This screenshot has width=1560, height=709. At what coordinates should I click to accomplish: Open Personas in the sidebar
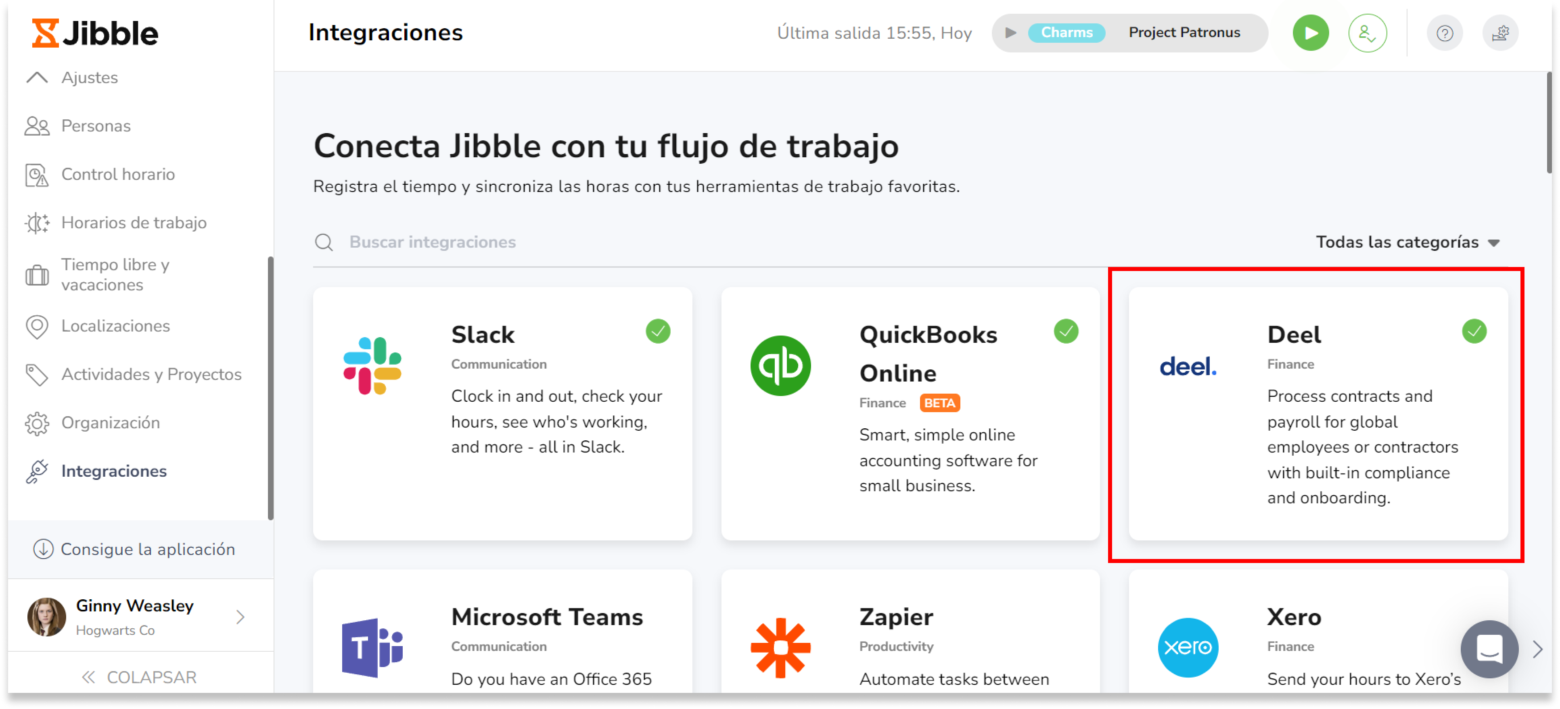click(x=96, y=126)
